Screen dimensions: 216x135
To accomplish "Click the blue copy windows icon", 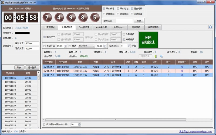I will click(x=161, y=56).
